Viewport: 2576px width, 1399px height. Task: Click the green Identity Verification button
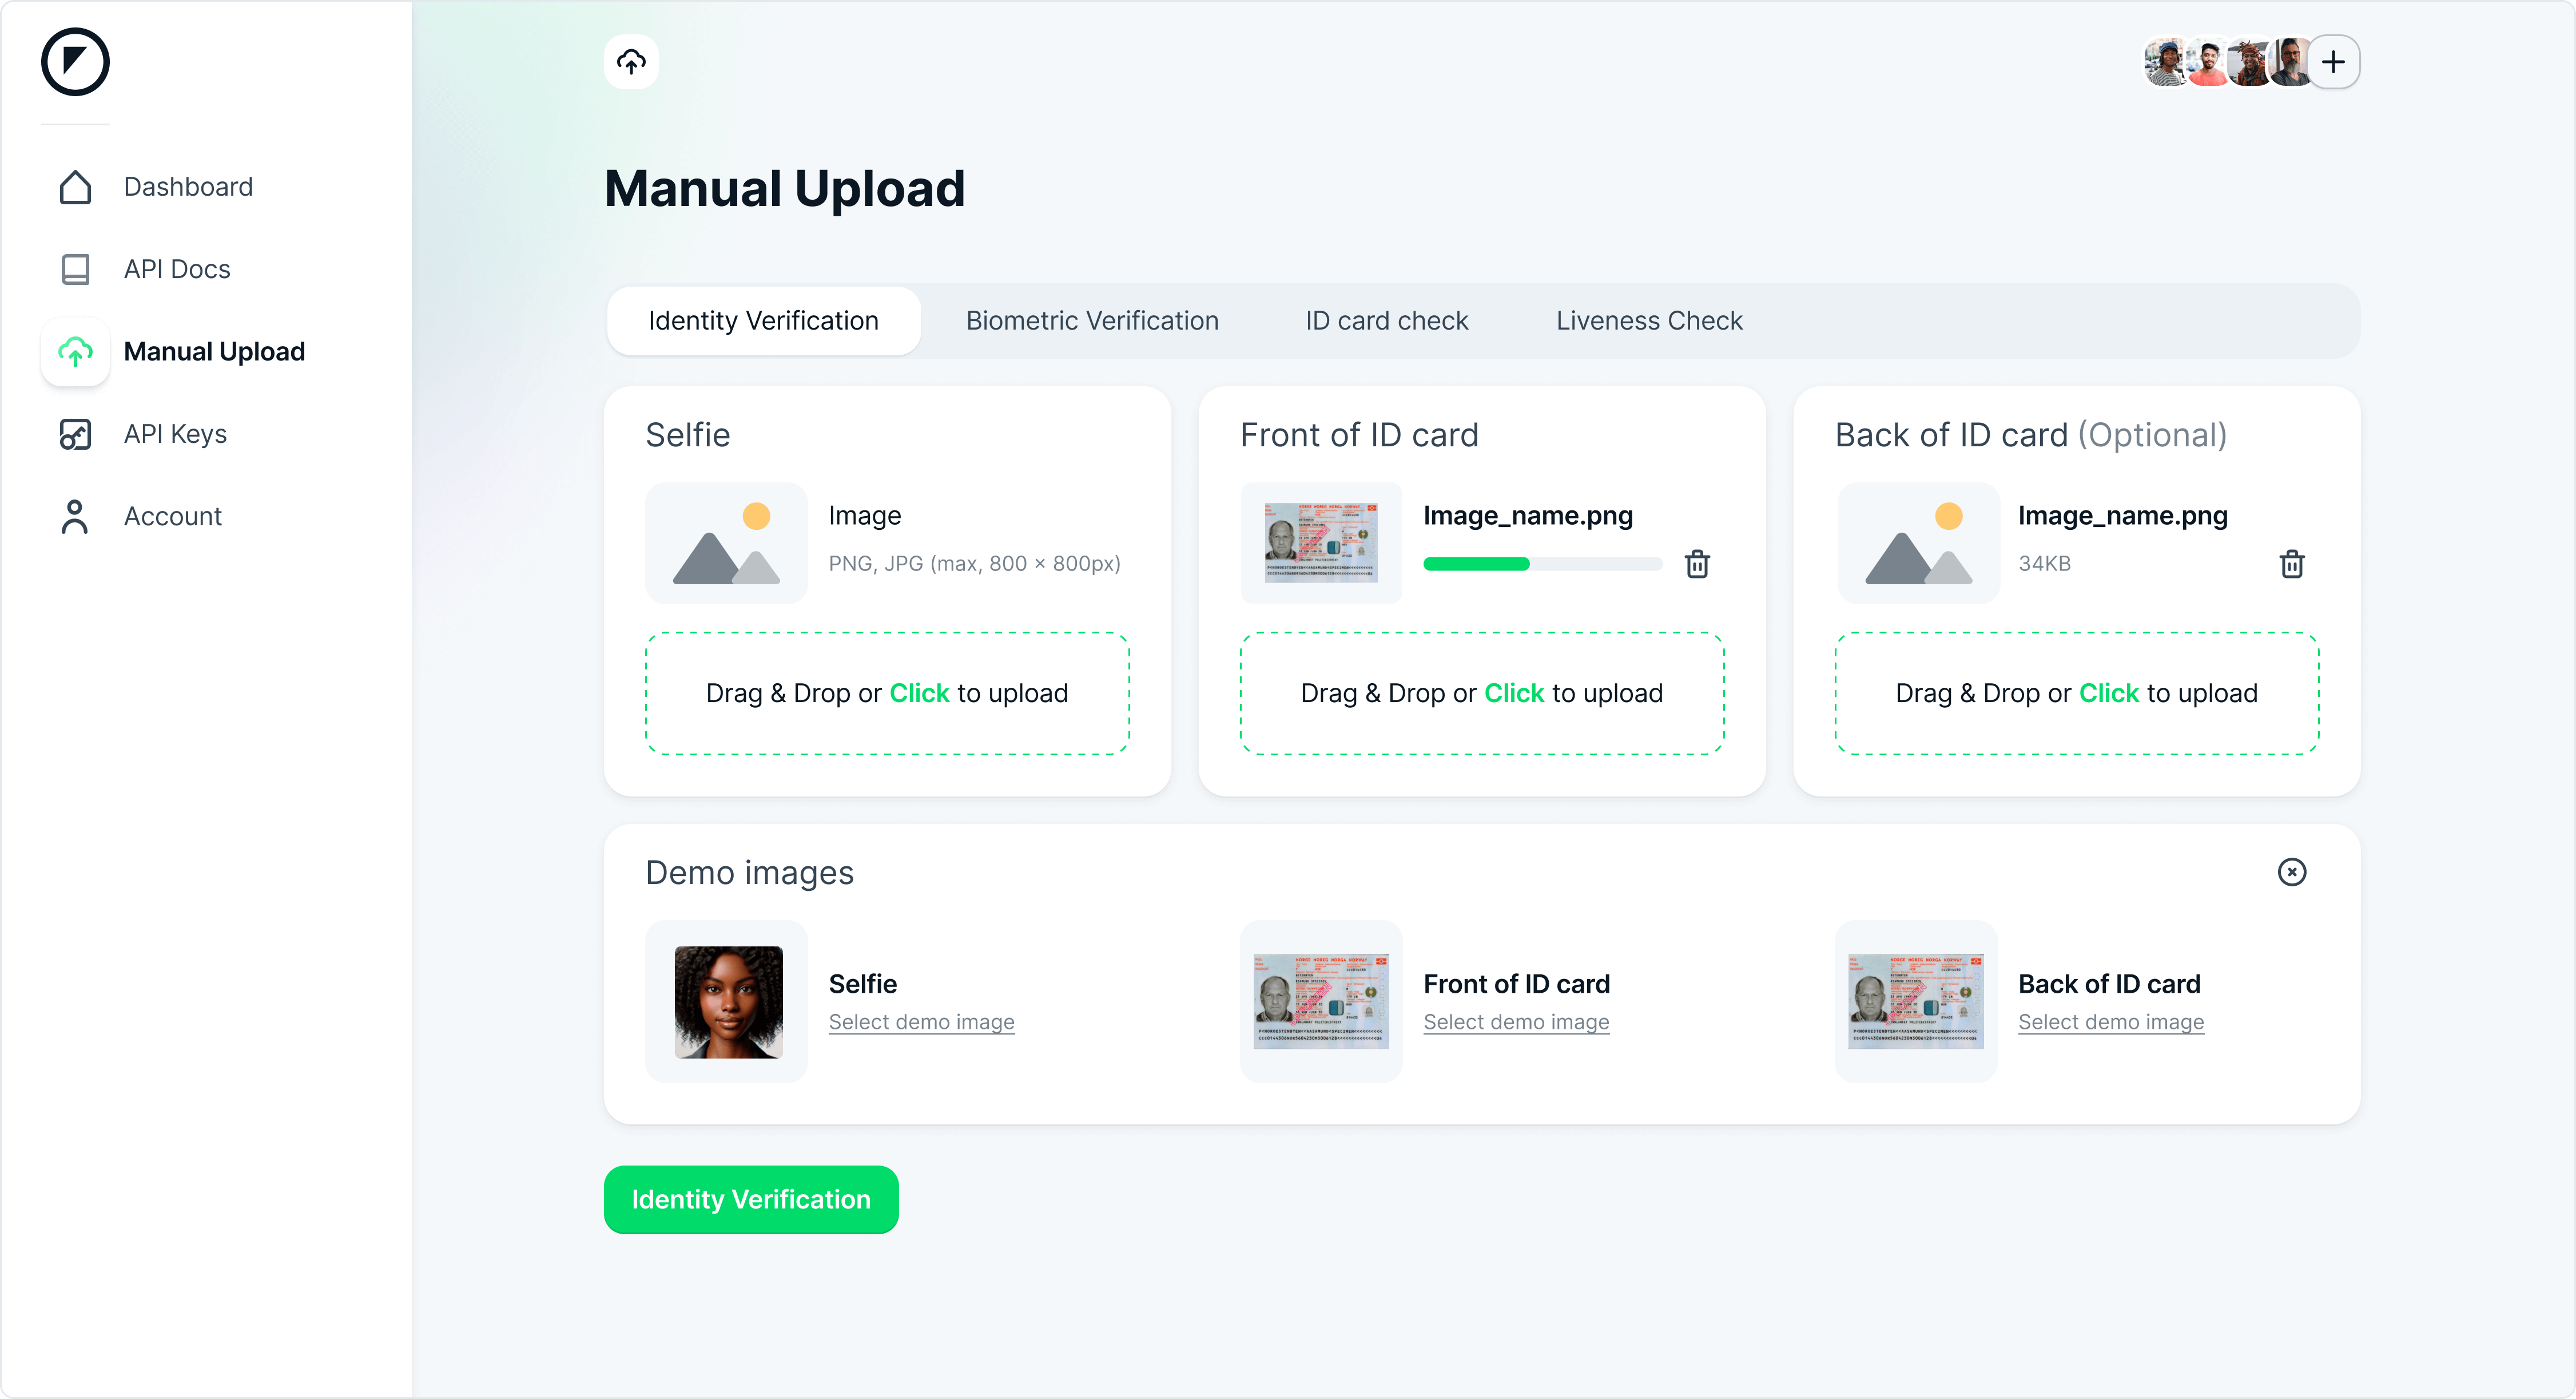(751, 1200)
